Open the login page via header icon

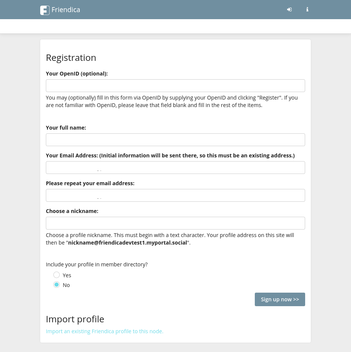(x=289, y=9)
